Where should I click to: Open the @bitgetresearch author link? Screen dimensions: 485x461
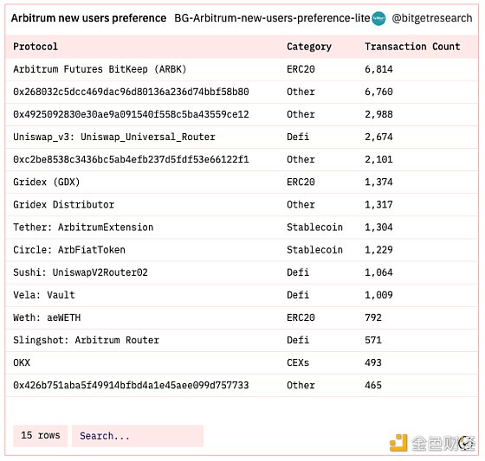(432, 18)
